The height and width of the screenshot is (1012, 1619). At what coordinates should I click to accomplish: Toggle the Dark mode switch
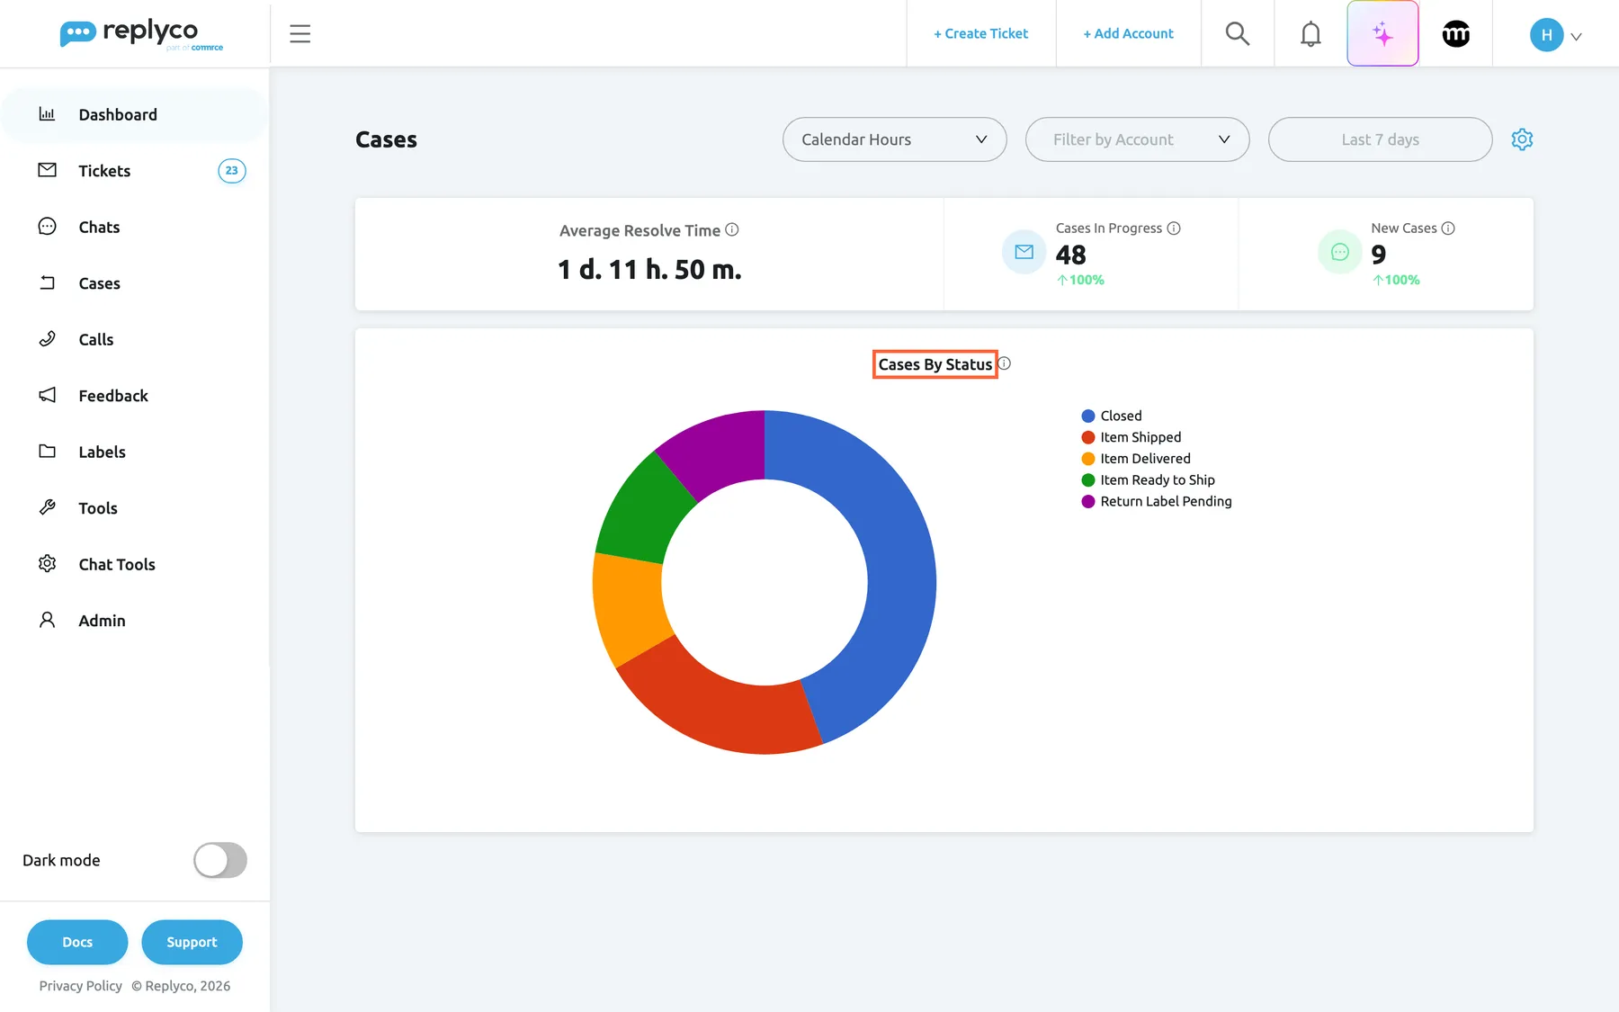(220, 860)
